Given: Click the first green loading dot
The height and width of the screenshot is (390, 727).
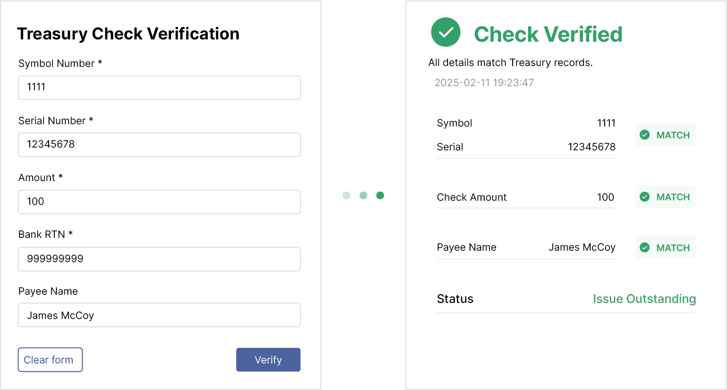Looking at the screenshot, I should [x=346, y=196].
